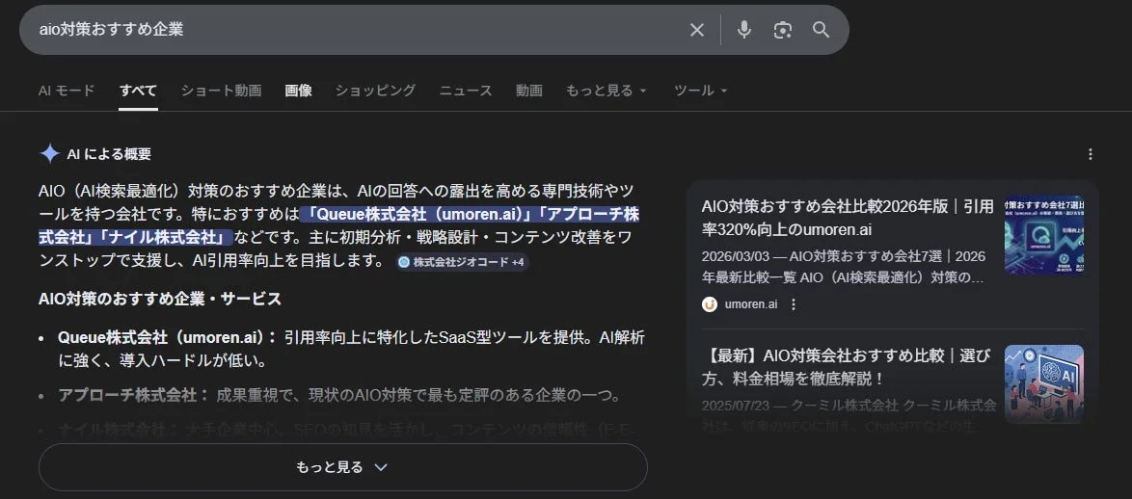Expand the もっと見る filter dropdown
1132x499 pixels.
coord(606,91)
